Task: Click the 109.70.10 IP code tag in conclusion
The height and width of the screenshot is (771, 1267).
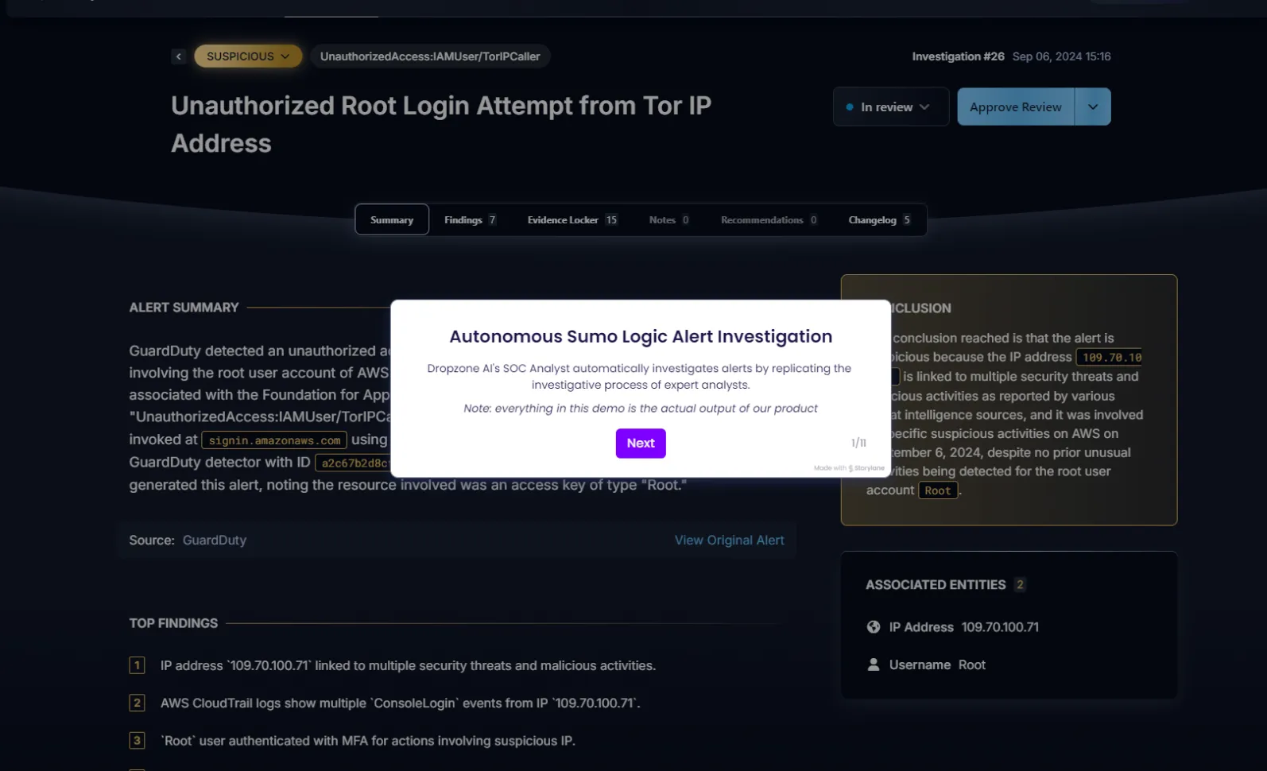Action: pyautogui.click(x=1110, y=358)
